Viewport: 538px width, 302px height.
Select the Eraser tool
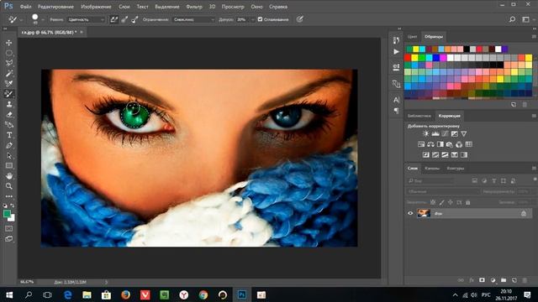click(9, 114)
